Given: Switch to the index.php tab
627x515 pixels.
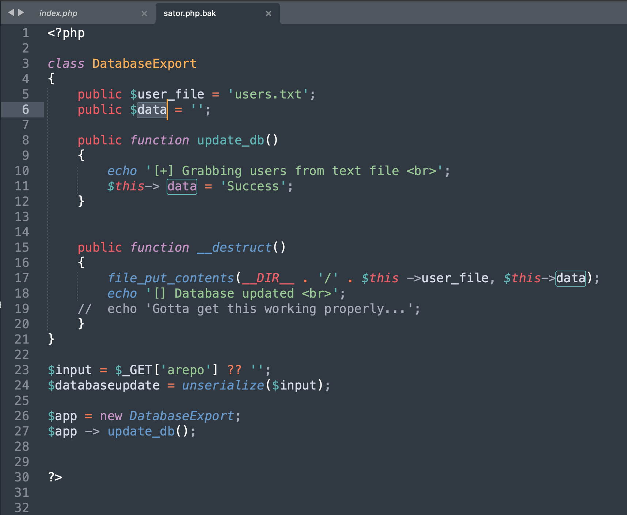Looking at the screenshot, I should tap(58, 13).
